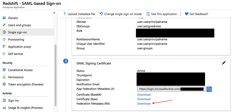This screenshot has width=232, height=112.
Task: Open Users and groups in sidebar
Action: click(x=17, y=25)
